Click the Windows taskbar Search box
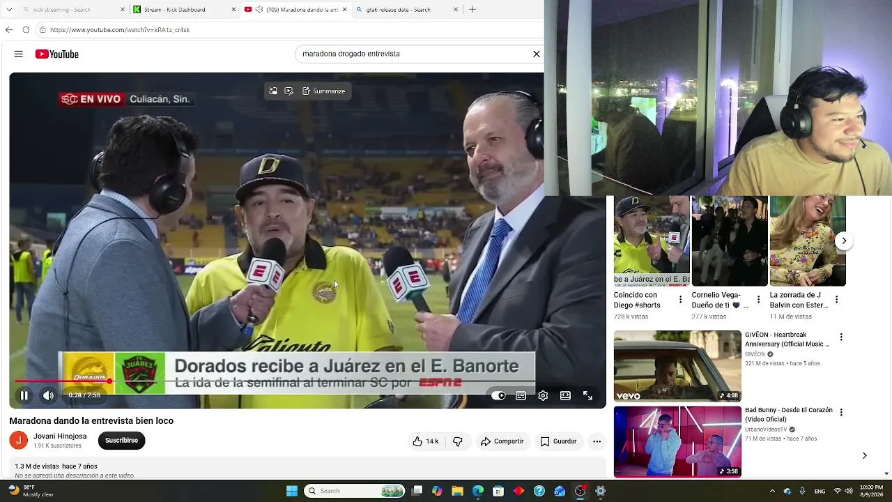The height and width of the screenshot is (502, 892). [x=355, y=491]
